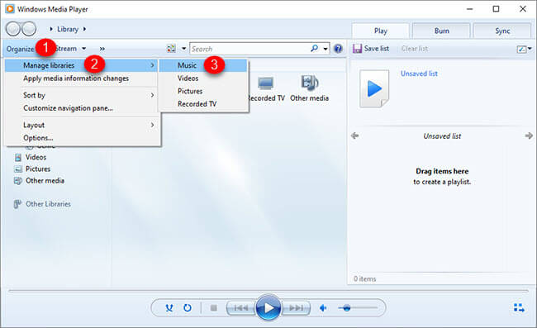This screenshot has width=537, height=328.
Task: Click the search magnifier icon
Action: point(314,48)
